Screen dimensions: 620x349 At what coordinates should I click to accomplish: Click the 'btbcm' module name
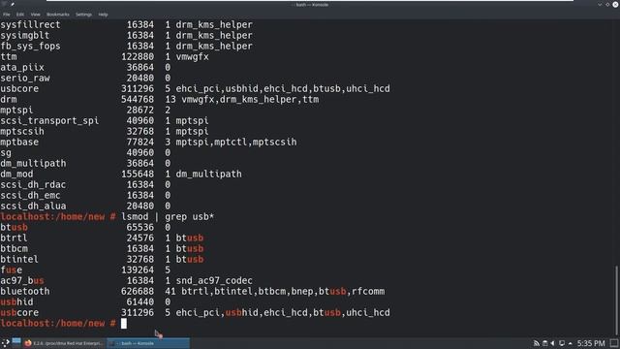[14, 248]
